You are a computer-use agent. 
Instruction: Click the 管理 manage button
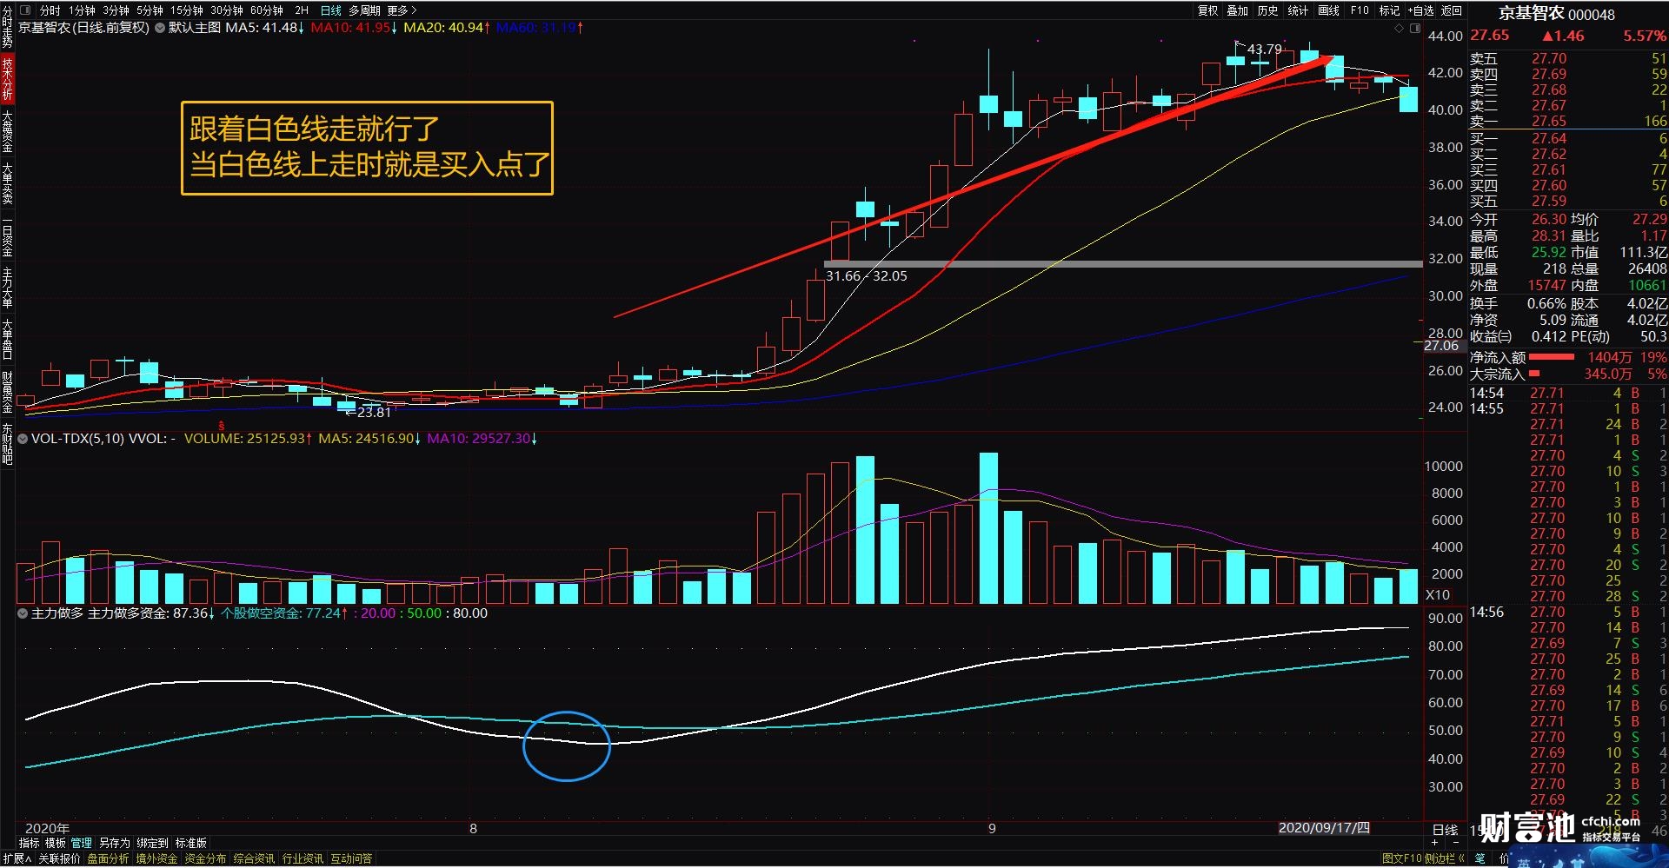click(x=82, y=843)
